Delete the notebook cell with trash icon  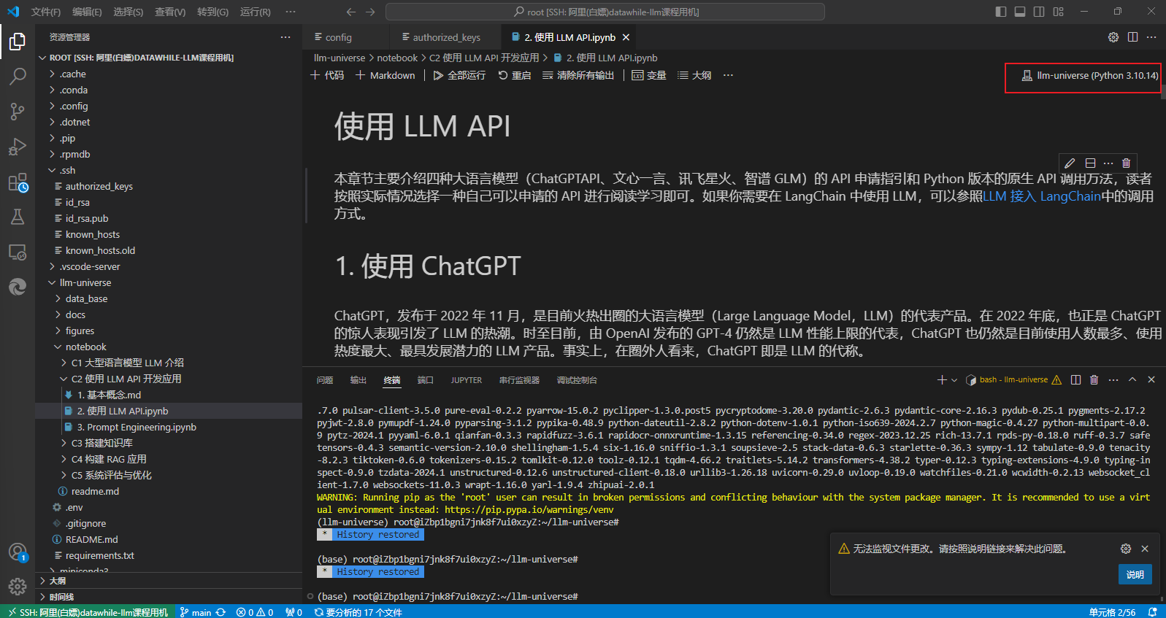1126,163
